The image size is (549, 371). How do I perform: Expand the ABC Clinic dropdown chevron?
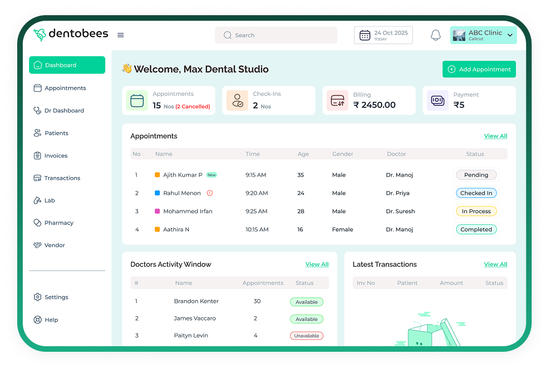point(510,35)
